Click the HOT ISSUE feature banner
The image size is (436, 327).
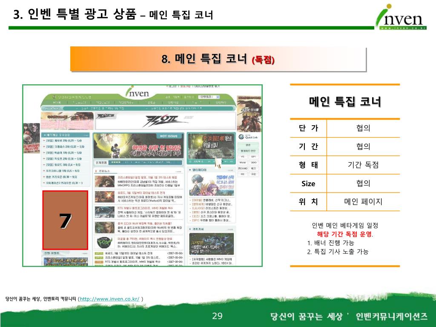tap(138, 146)
